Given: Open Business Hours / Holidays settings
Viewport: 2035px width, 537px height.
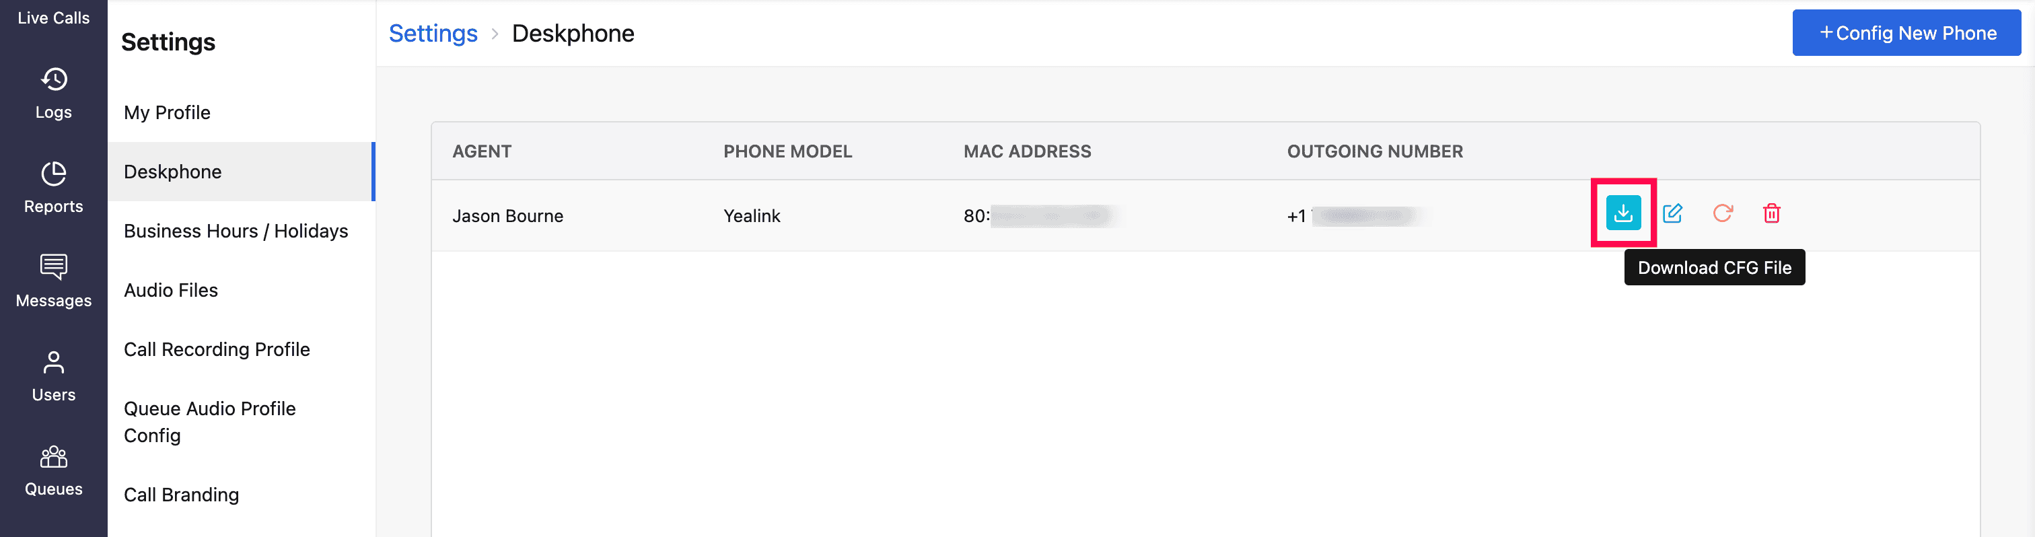Looking at the screenshot, I should [236, 231].
